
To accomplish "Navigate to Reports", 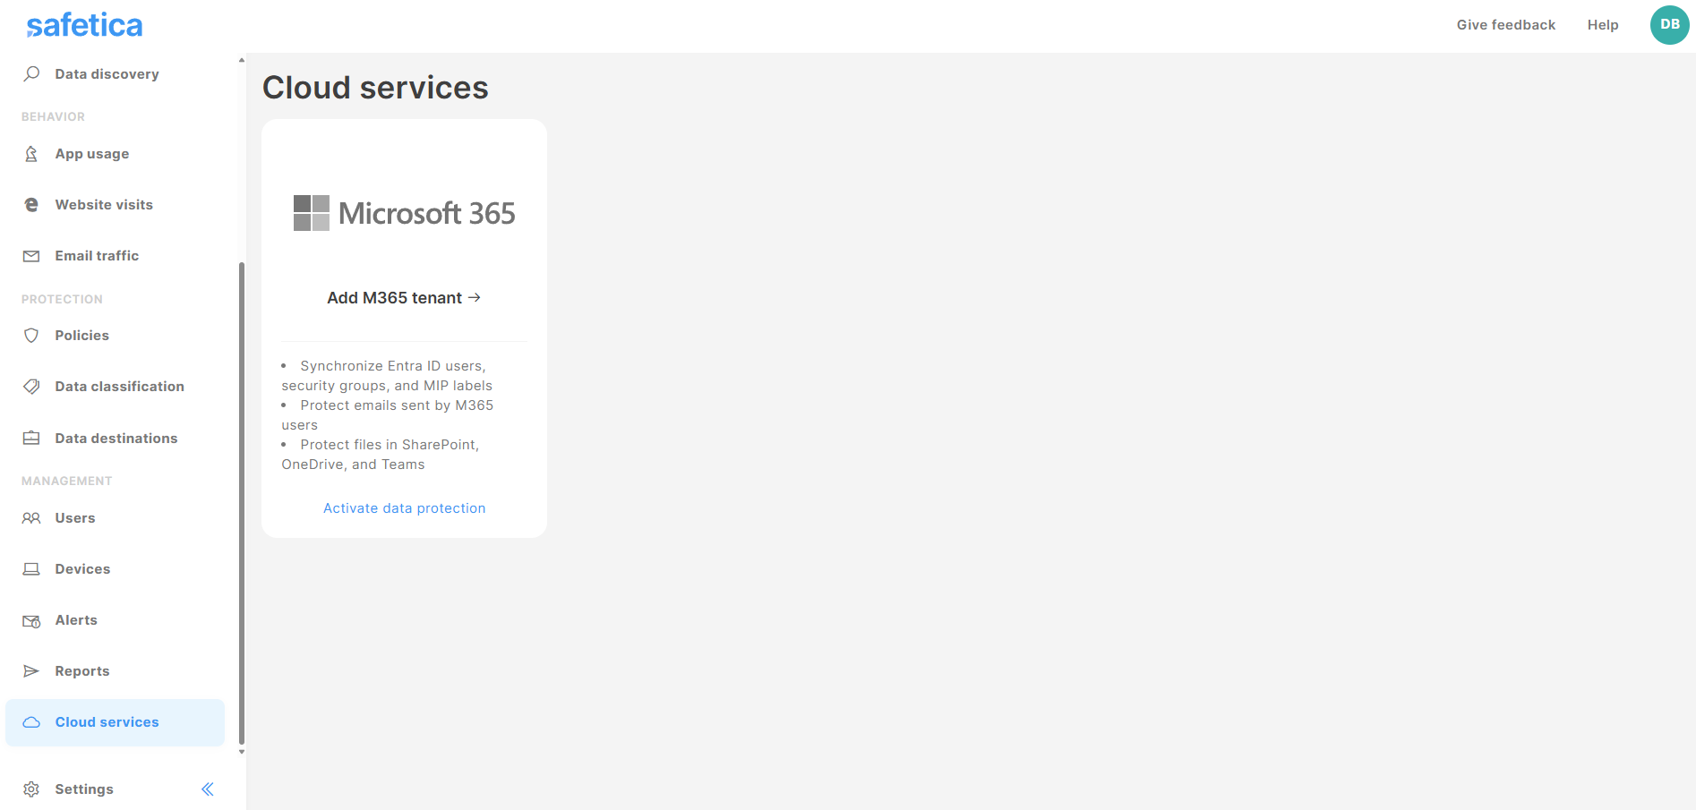I will pyautogui.click(x=82, y=671).
